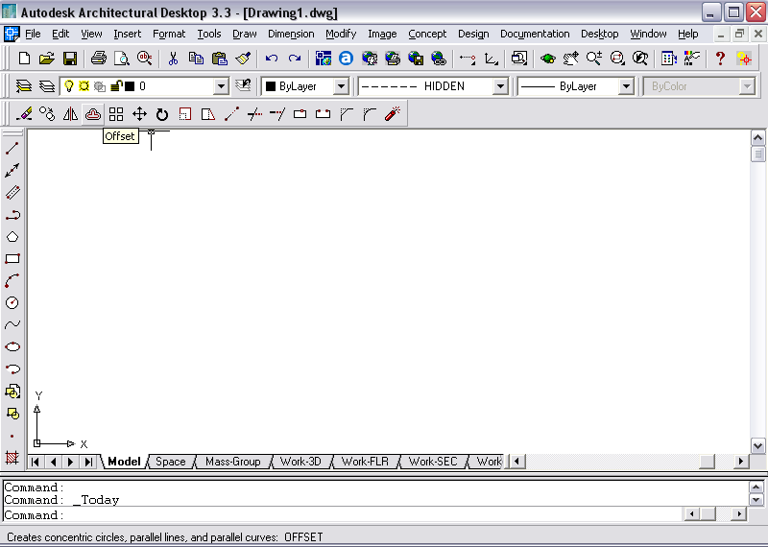Screen dimensions: 768x547
Task: Click command window scroll up arrow
Action: coord(756,487)
